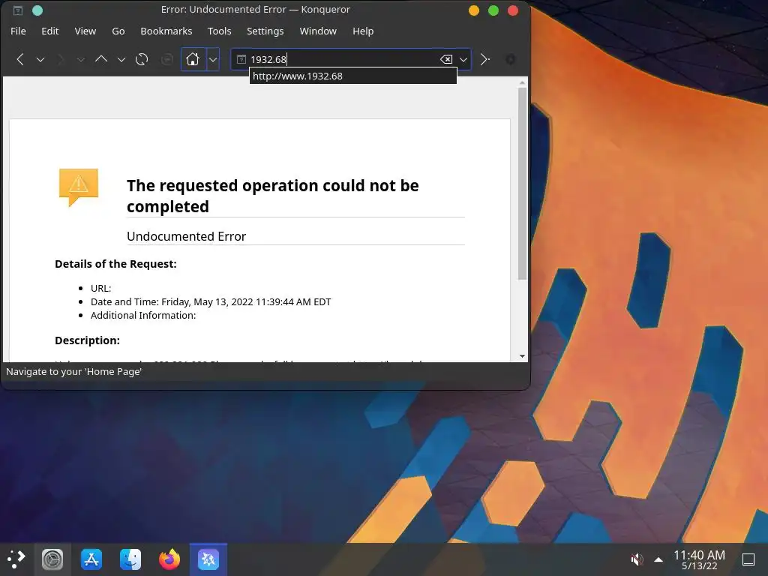The height and width of the screenshot is (576, 768).
Task: Open the Settings menu
Action: 265,31
